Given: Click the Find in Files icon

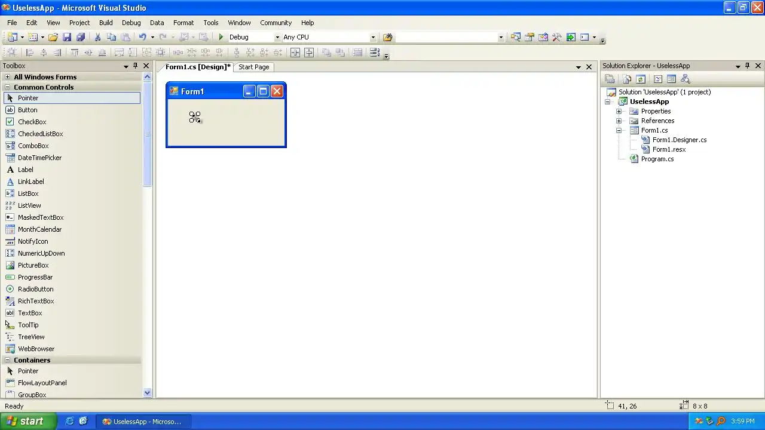Looking at the screenshot, I should coord(387,37).
